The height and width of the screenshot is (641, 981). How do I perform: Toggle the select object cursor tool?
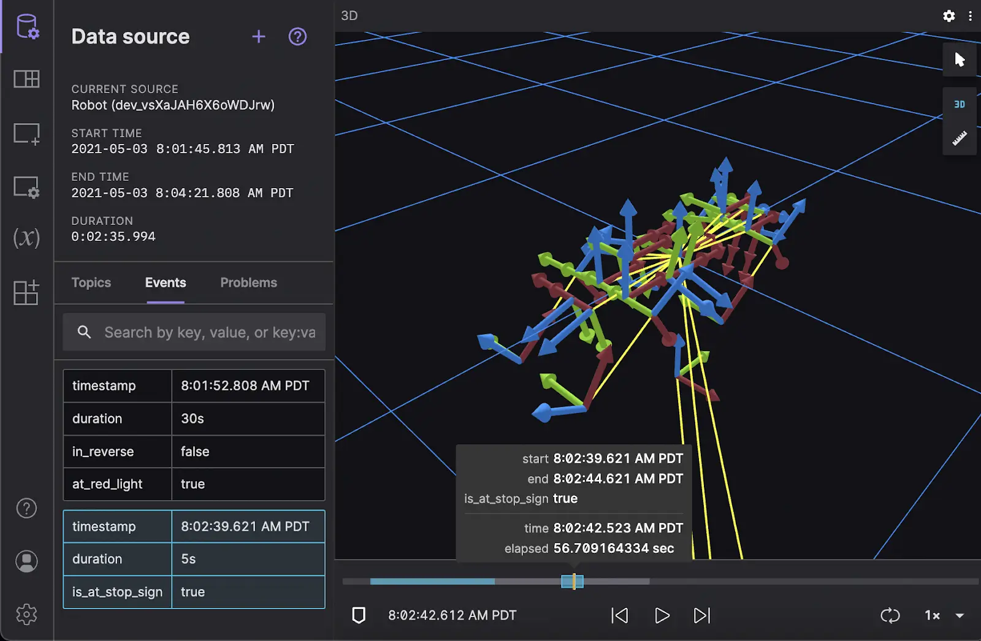click(960, 59)
